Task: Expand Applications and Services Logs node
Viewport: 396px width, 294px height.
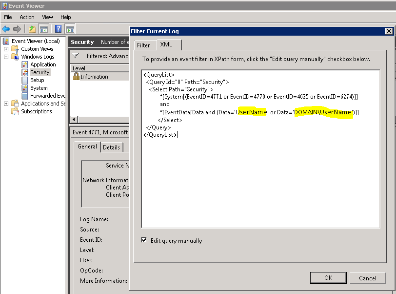Action: [x=6, y=104]
